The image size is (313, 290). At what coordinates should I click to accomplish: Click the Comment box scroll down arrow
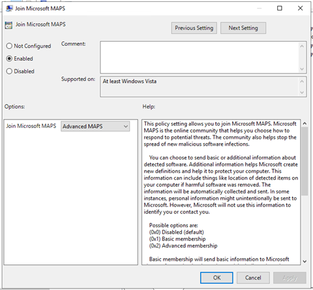tap(302, 69)
